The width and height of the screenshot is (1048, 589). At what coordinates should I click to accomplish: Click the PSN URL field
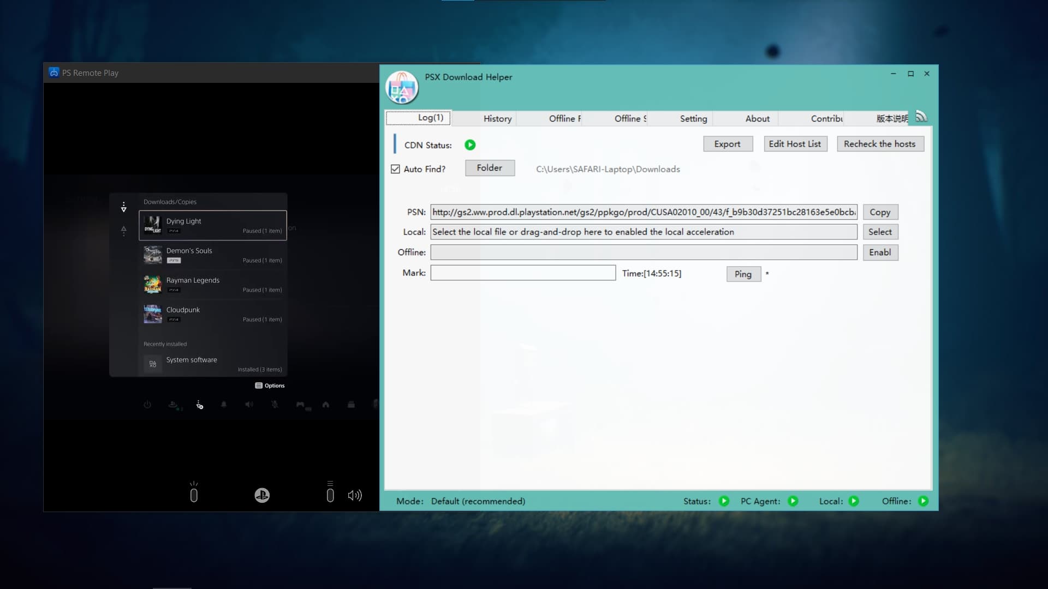tap(644, 212)
